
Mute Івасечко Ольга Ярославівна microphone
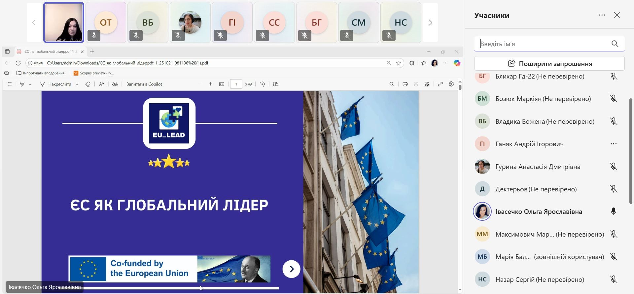point(614,212)
